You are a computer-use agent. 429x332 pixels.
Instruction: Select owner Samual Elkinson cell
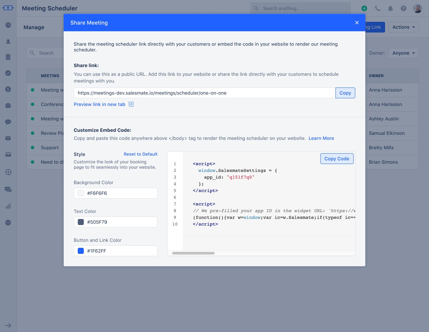tap(387, 133)
